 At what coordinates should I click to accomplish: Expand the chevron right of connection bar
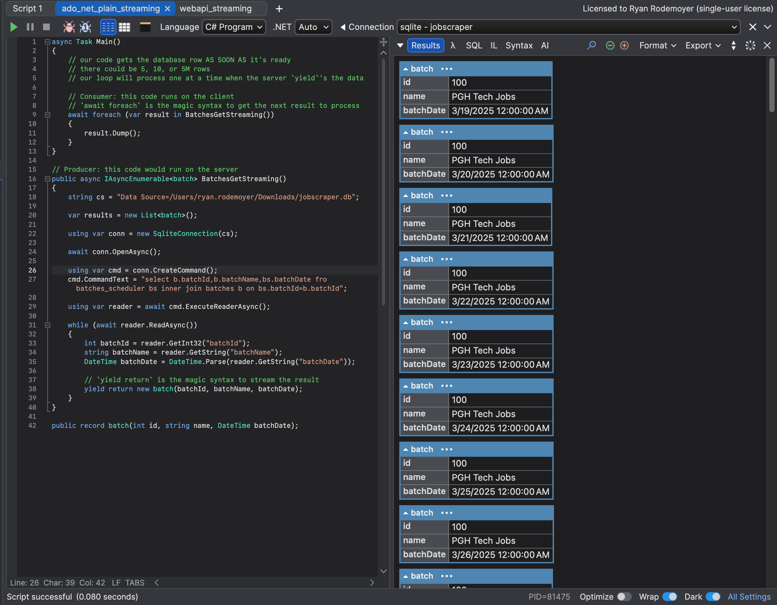tap(768, 27)
